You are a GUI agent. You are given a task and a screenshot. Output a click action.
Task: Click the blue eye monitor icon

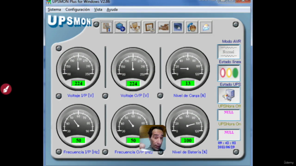[178, 27]
